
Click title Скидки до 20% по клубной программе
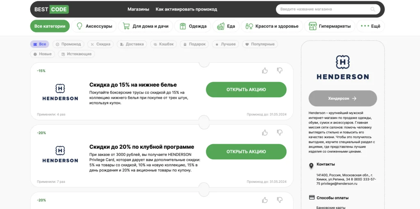(142, 147)
